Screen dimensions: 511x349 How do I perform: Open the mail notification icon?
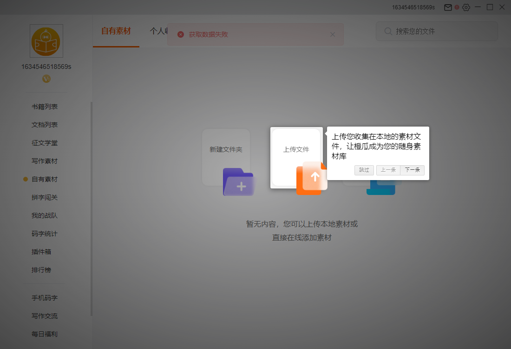(447, 7)
